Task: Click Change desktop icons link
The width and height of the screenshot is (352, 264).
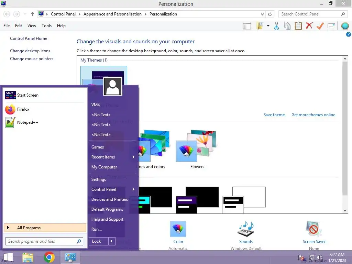Action: coord(30,51)
